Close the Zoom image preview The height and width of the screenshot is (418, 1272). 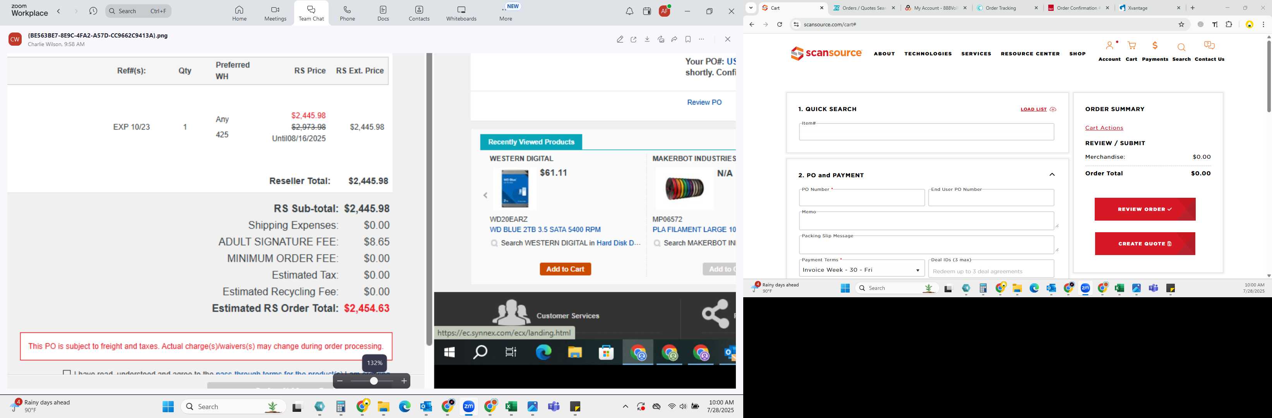click(x=727, y=39)
